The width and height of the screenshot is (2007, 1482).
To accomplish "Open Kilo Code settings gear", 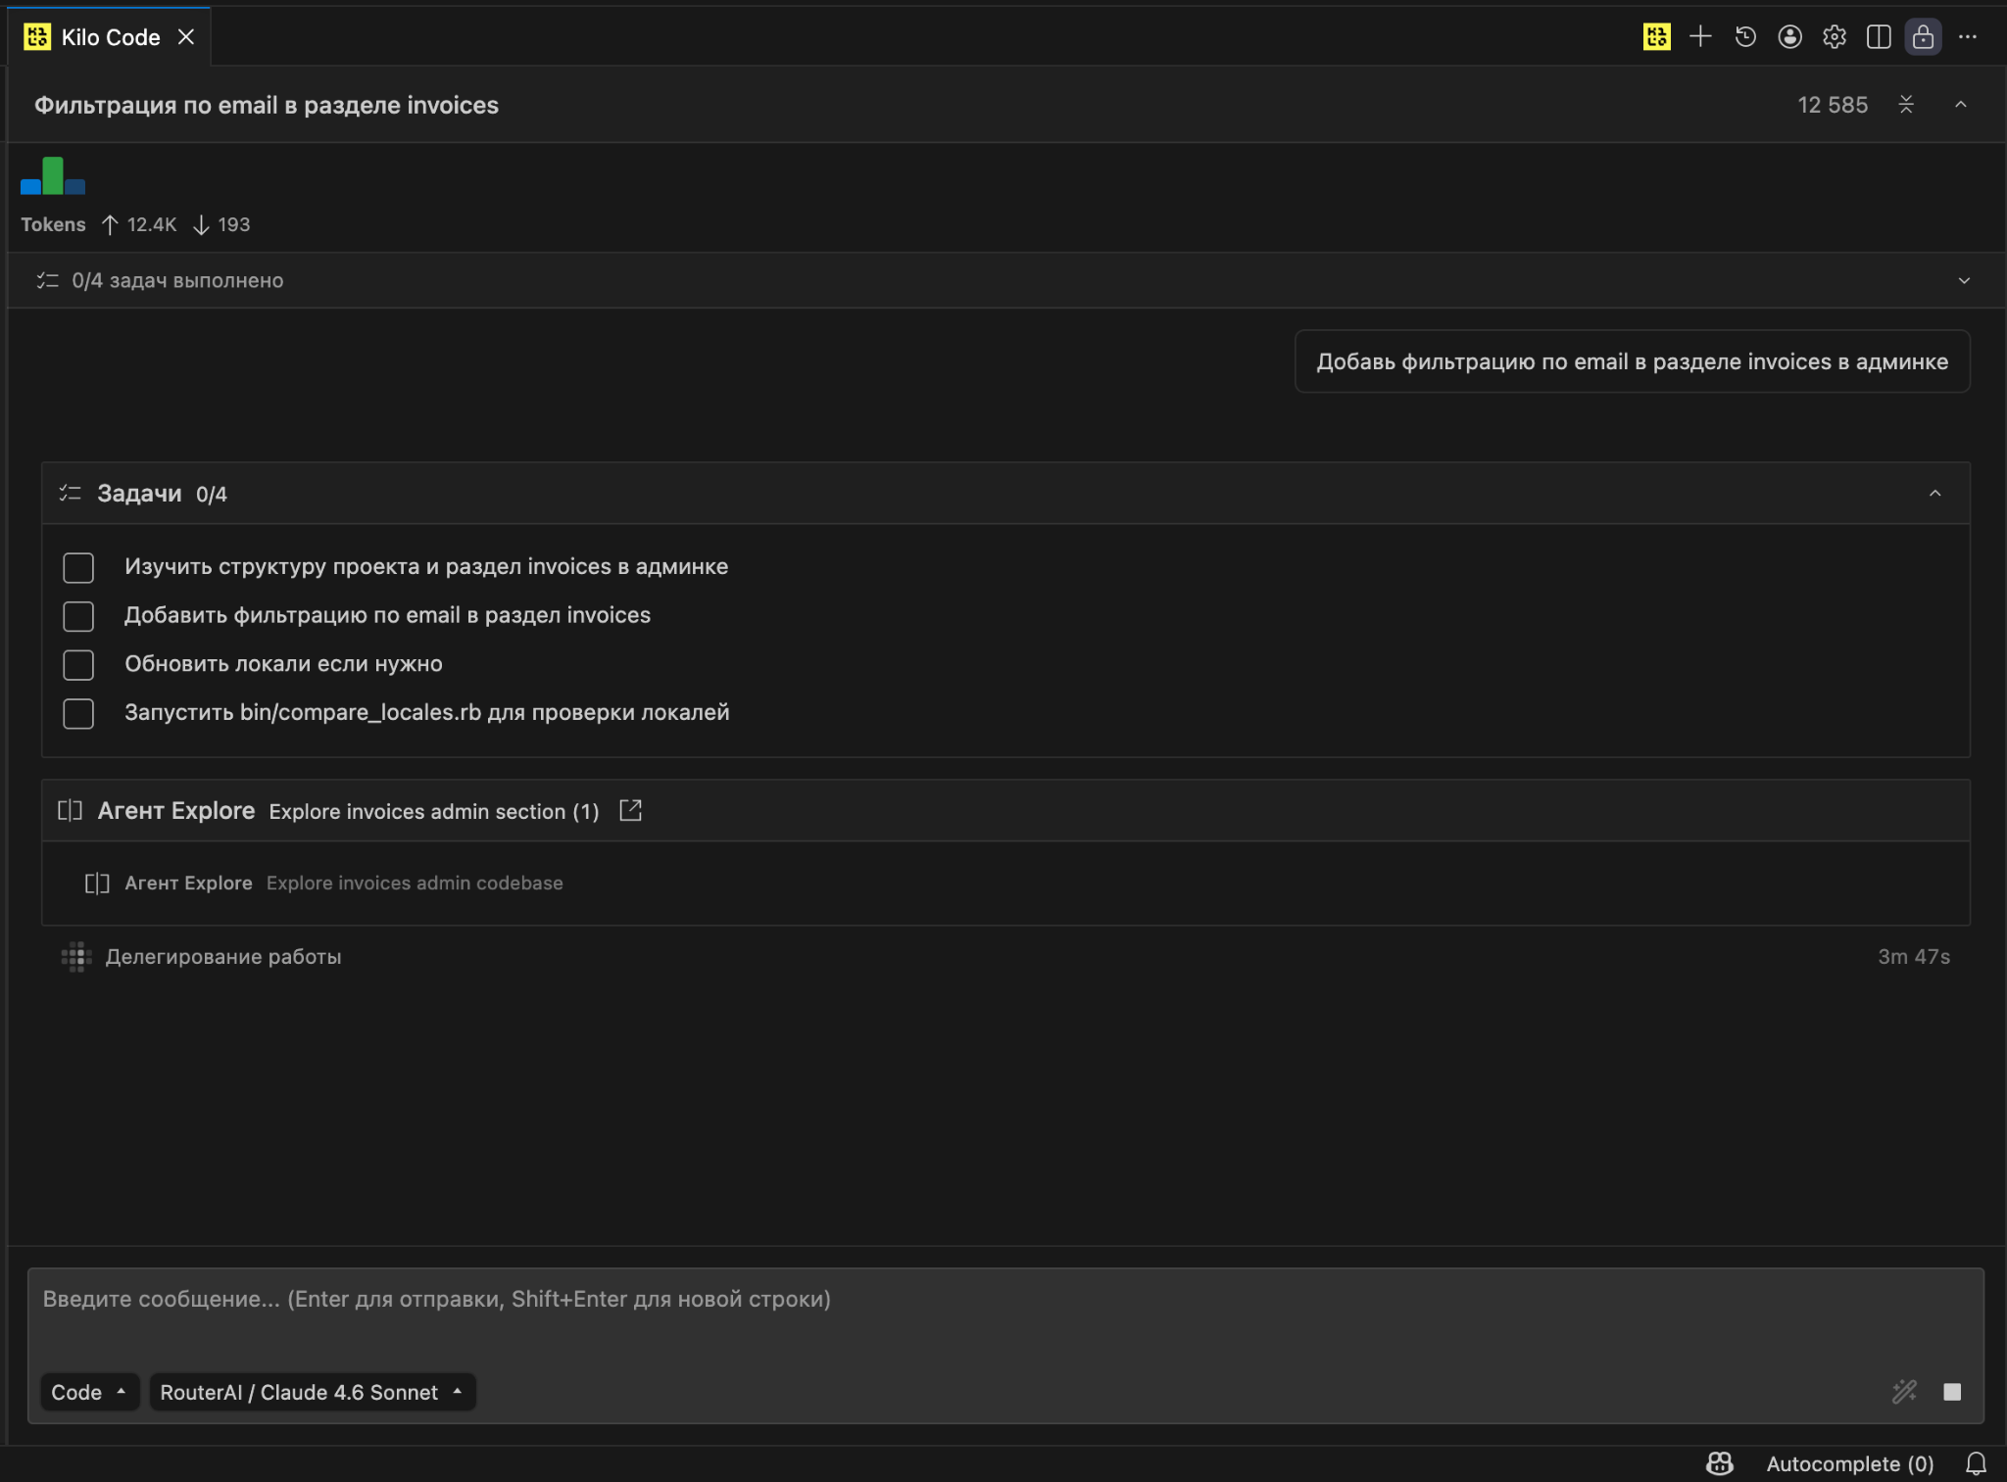I will [x=1834, y=37].
